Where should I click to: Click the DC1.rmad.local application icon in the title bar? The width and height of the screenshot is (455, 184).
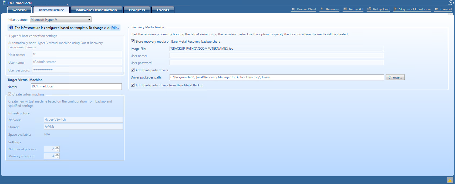pyautogui.click(x=4, y=2)
